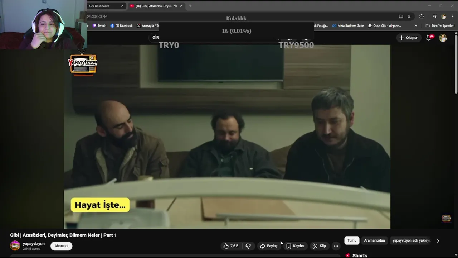Open a new browser tab

click(190, 6)
